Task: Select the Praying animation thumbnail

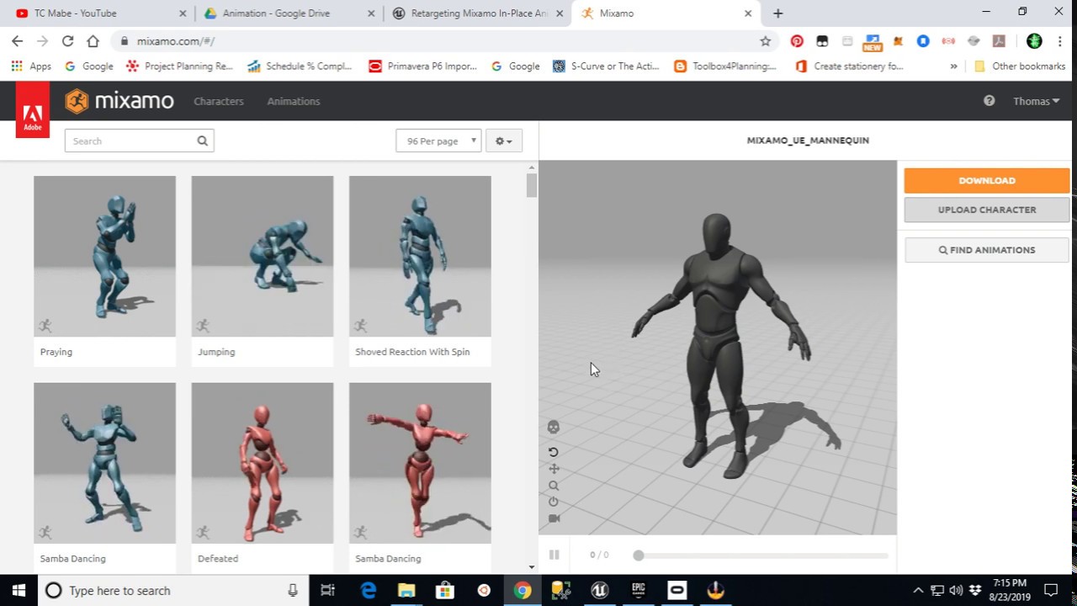Action: 104,257
